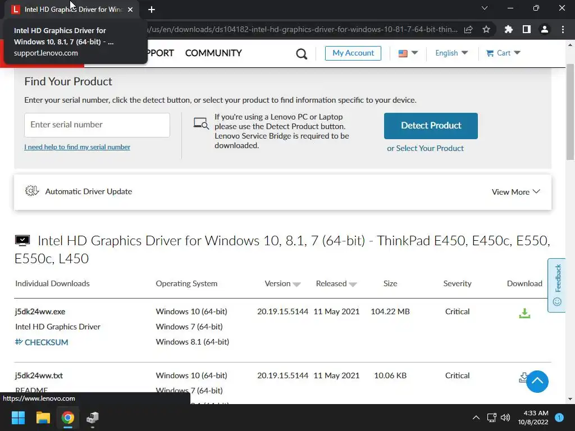Close the Intel HD Graphics Driver tab

click(x=130, y=10)
